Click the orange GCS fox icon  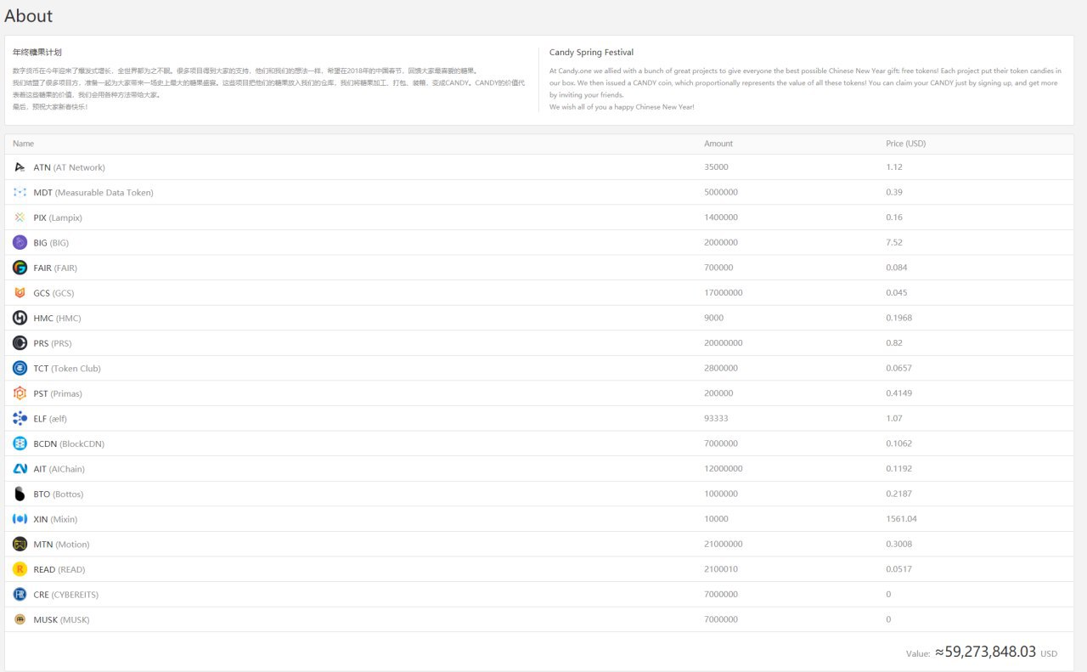(x=20, y=293)
